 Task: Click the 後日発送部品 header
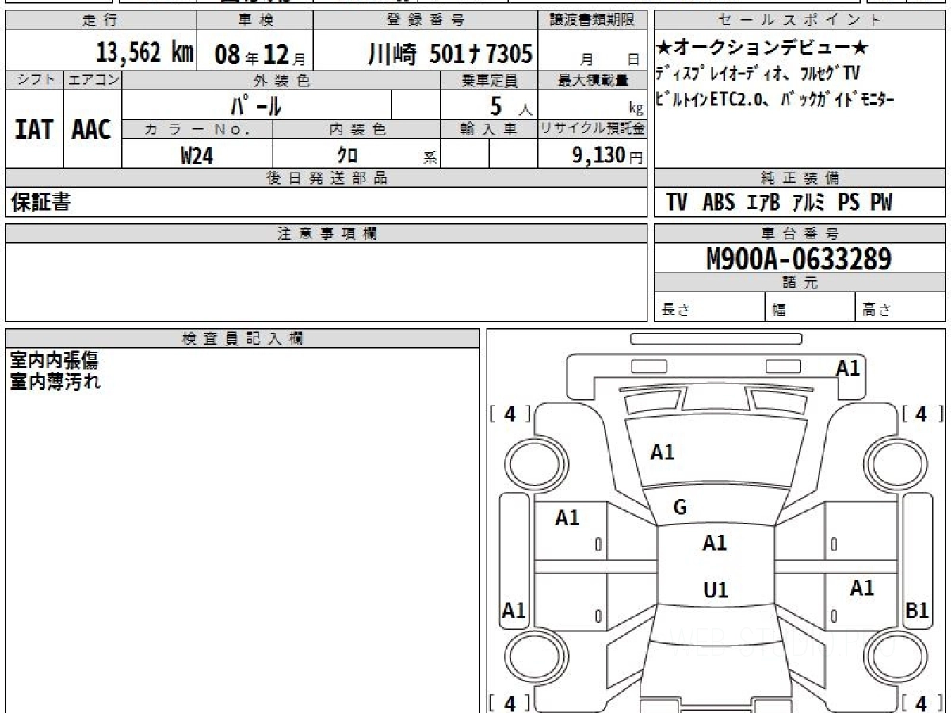click(327, 178)
